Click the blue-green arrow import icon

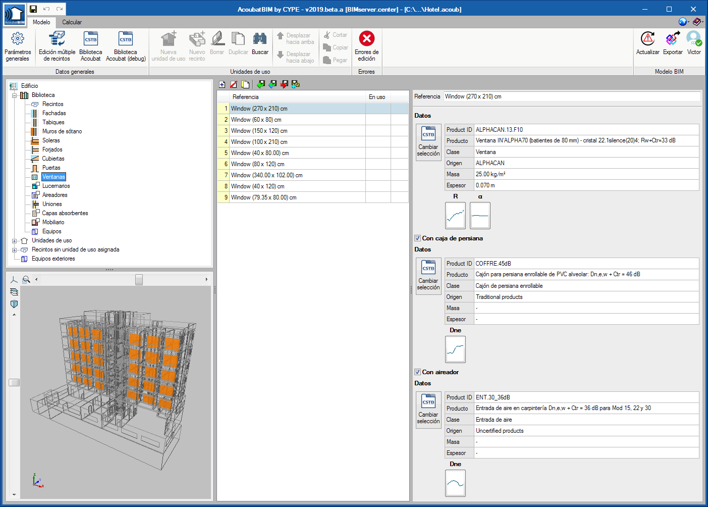coord(273,84)
